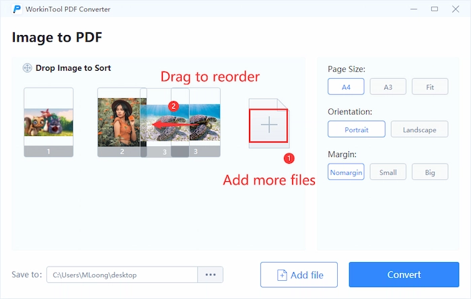Choose Fit page size option

tap(430, 87)
